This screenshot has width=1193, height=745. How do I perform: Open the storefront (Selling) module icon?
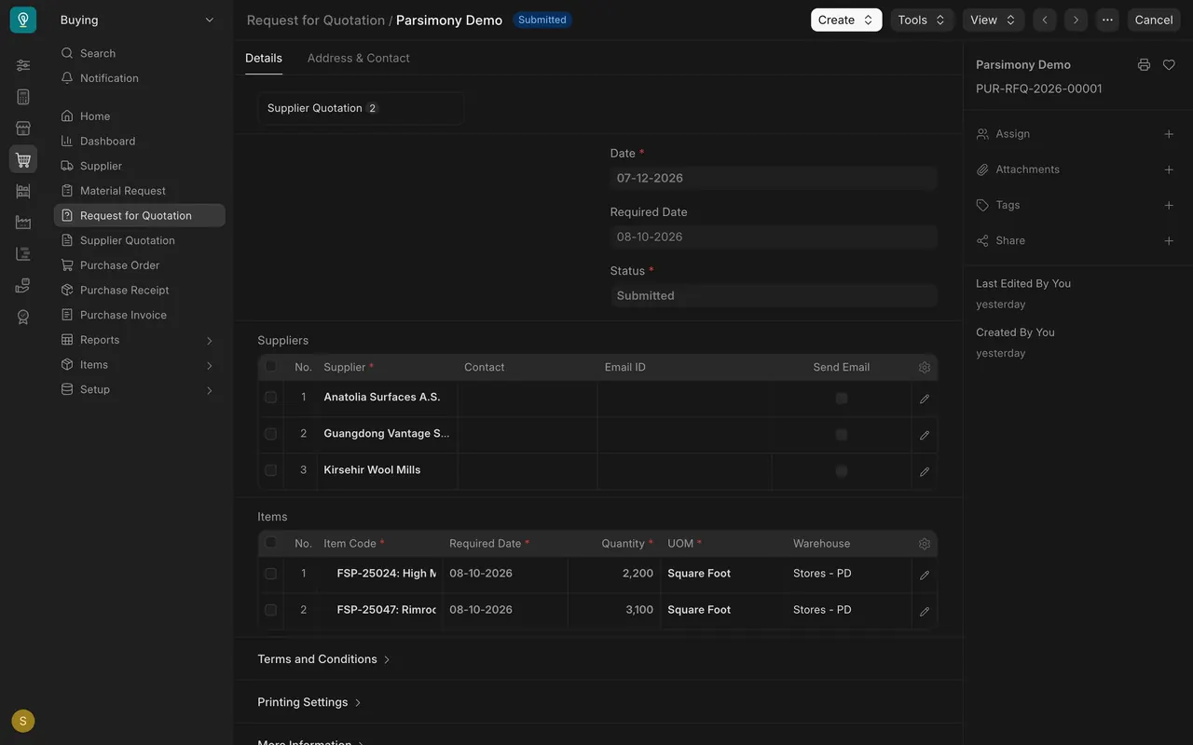(x=23, y=129)
